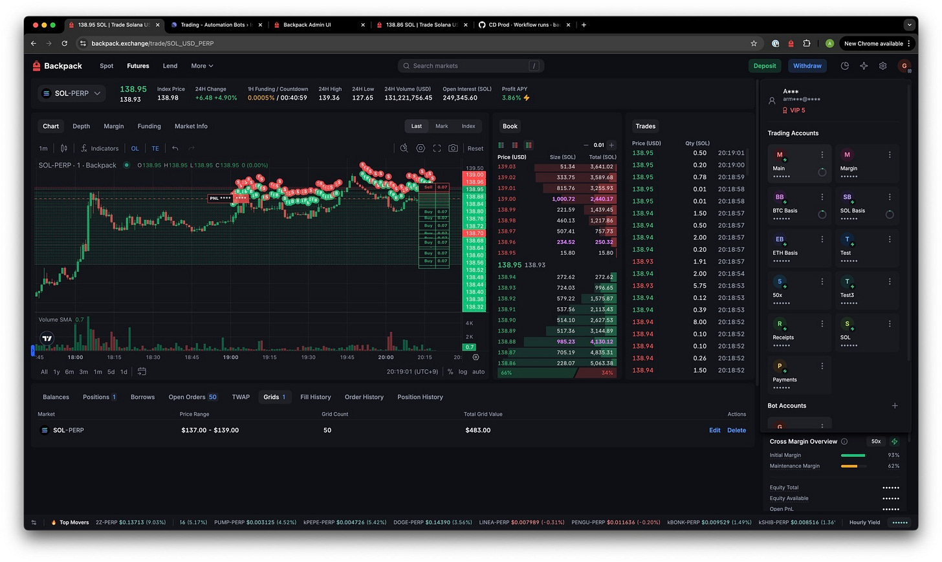
Task: Open the price scale settings gear
Action: (476, 357)
